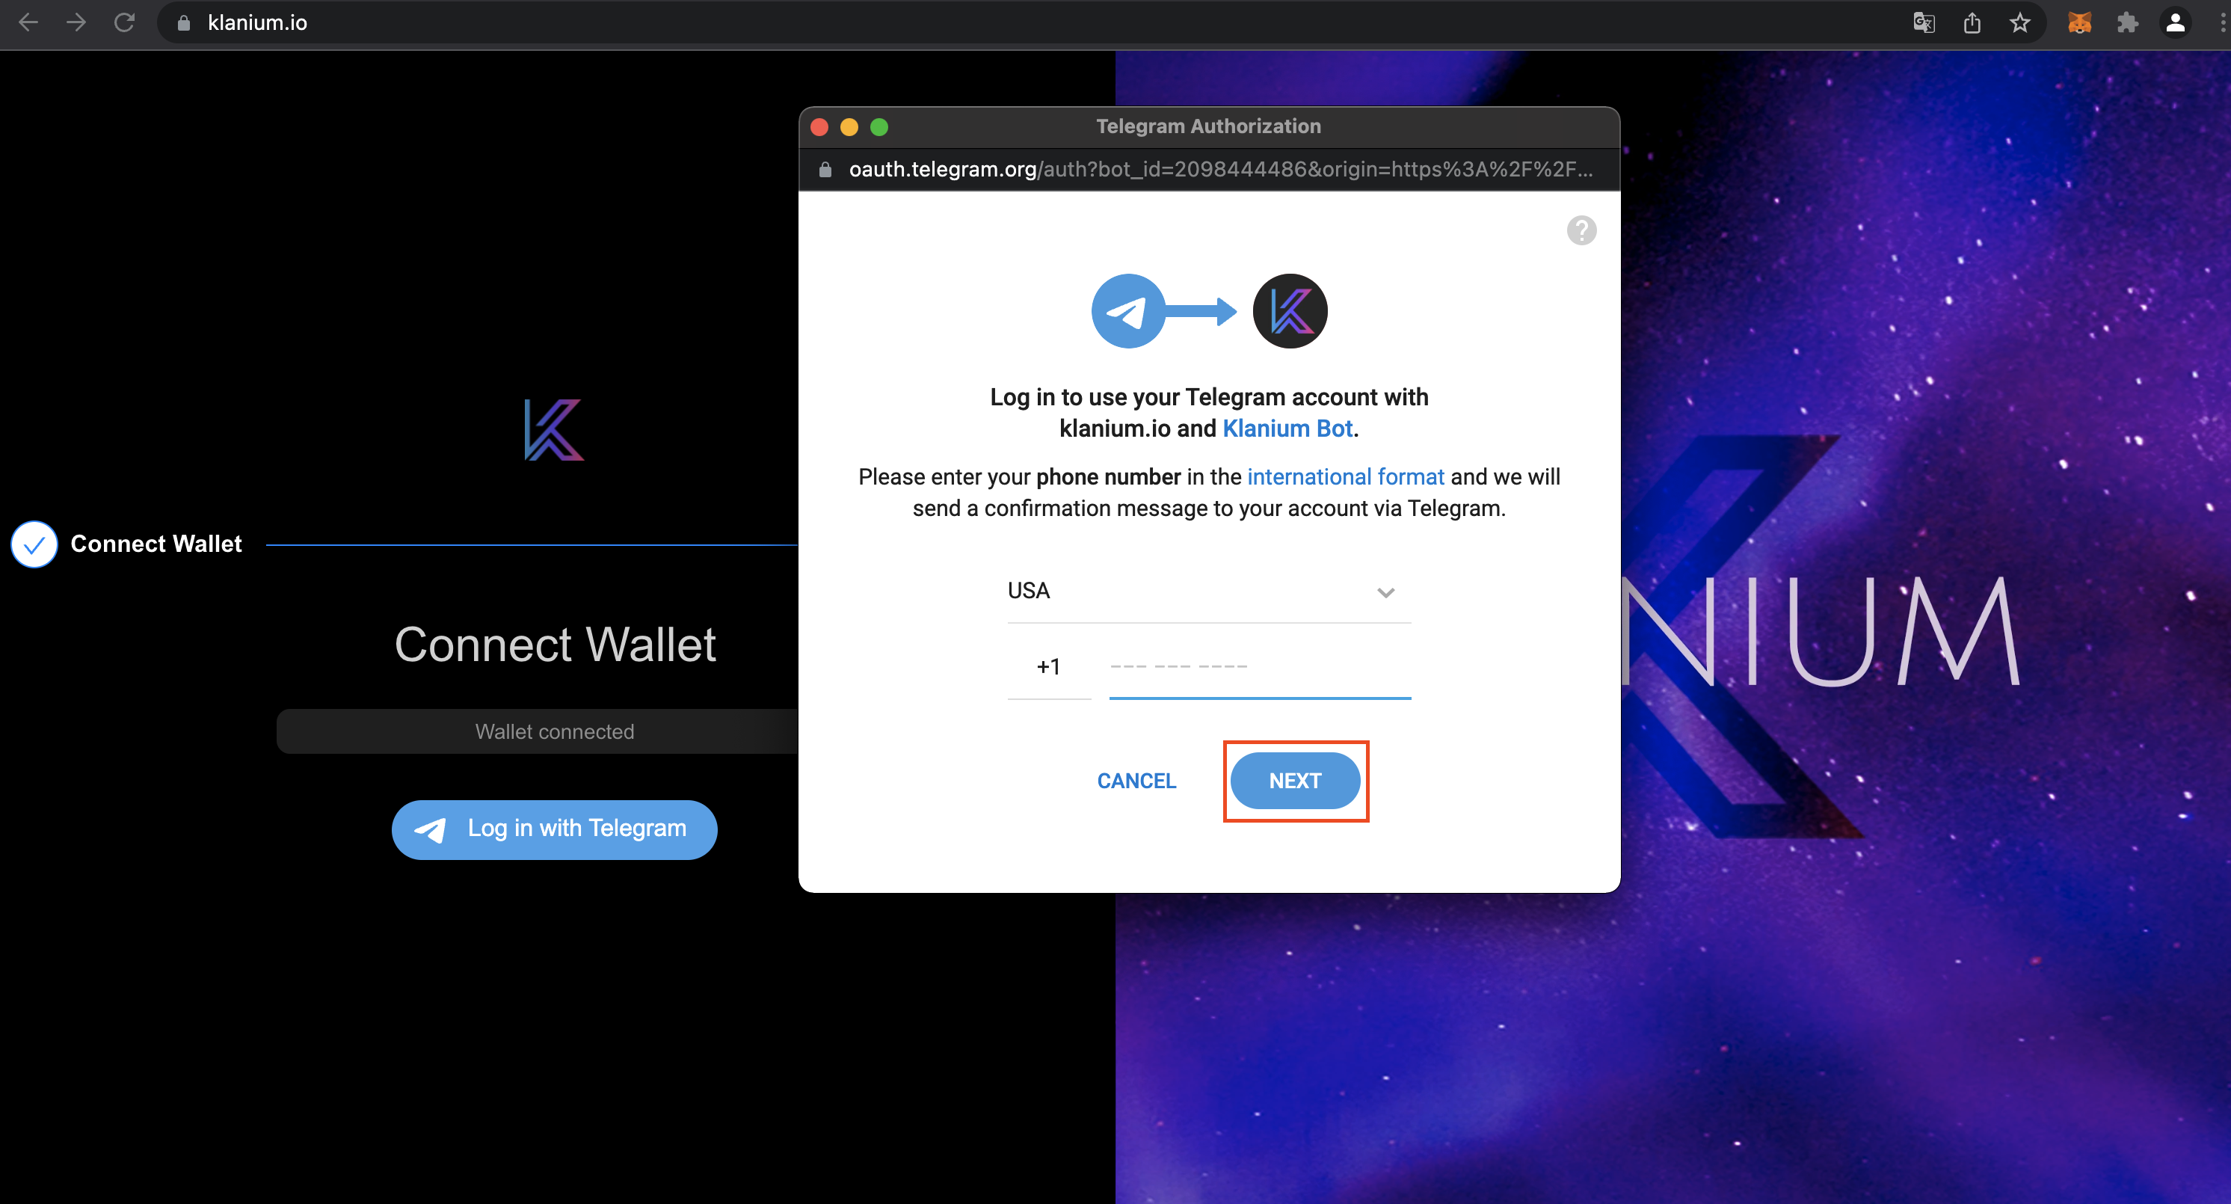Click the Connect Wallet checkmark circle
The width and height of the screenshot is (2231, 1204).
coord(34,544)
